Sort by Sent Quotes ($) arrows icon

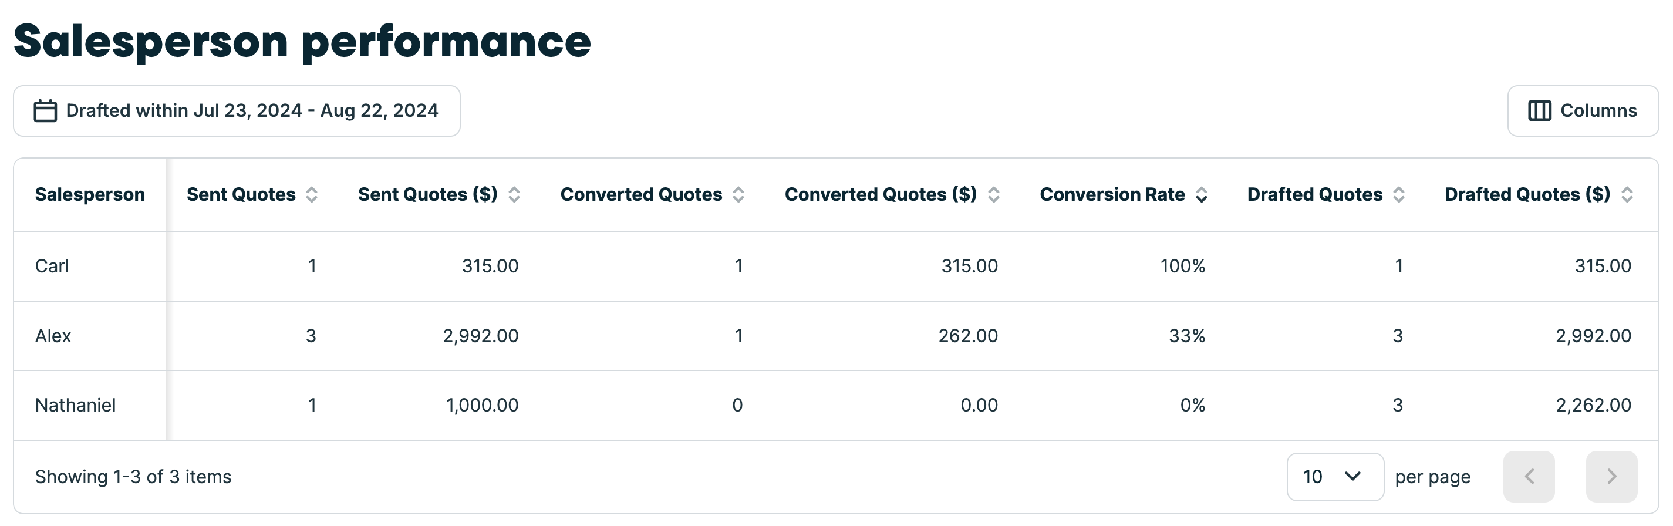(514, 195)
